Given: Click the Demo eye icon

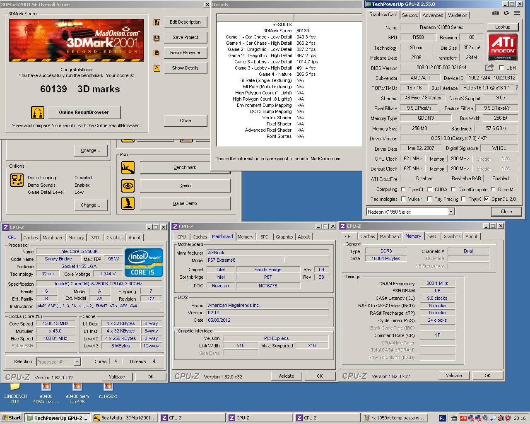Looking at the screenshot, I should pyautogui.click(x=128, y=185).
